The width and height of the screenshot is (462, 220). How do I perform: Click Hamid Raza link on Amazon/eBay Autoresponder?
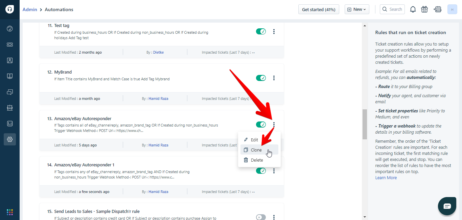(158, 145)
